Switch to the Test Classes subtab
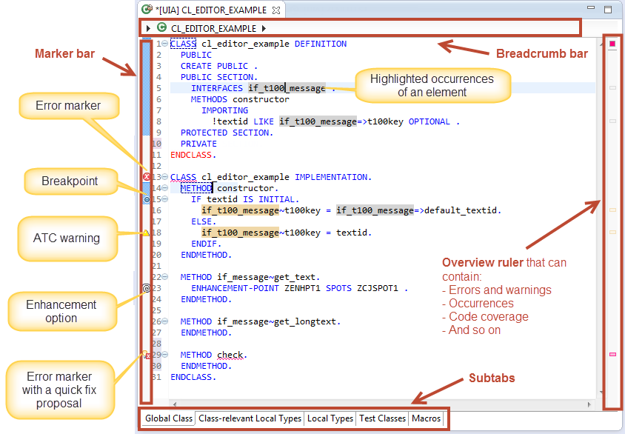The image size is (625, 434). pyautogui.click(x=382, y=418)
